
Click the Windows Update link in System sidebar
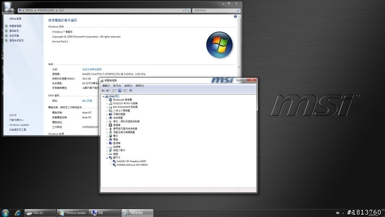pos(19,125)
